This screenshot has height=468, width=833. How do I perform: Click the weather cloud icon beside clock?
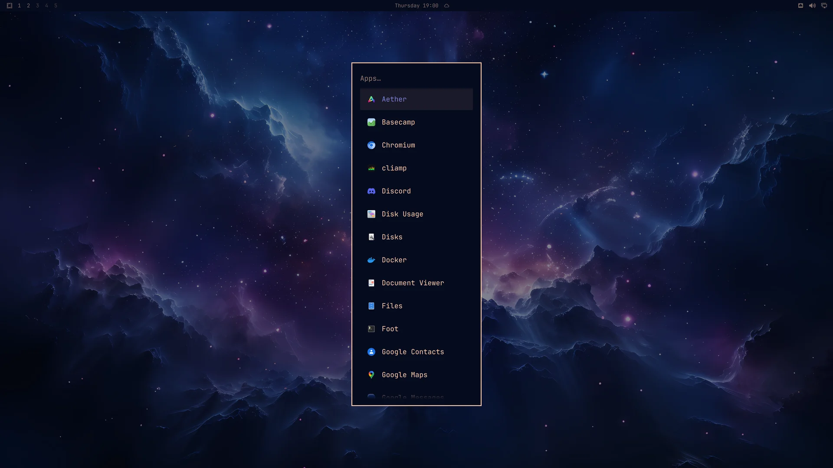446,6
